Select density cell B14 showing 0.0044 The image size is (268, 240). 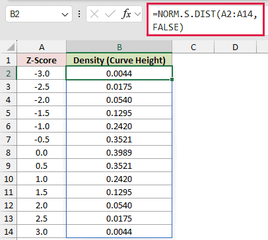(119, 231)
